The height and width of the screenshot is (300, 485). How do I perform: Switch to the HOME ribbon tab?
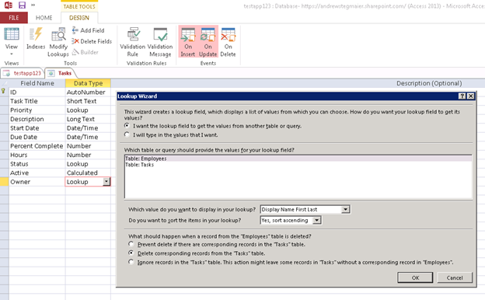coord(44,18)
